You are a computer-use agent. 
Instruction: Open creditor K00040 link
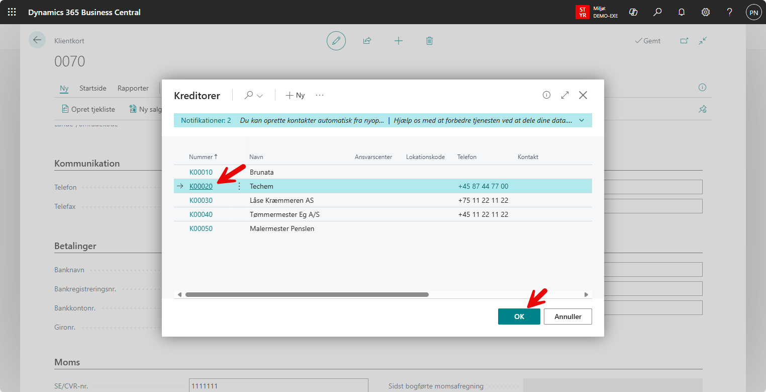click(x=201, y=214)
